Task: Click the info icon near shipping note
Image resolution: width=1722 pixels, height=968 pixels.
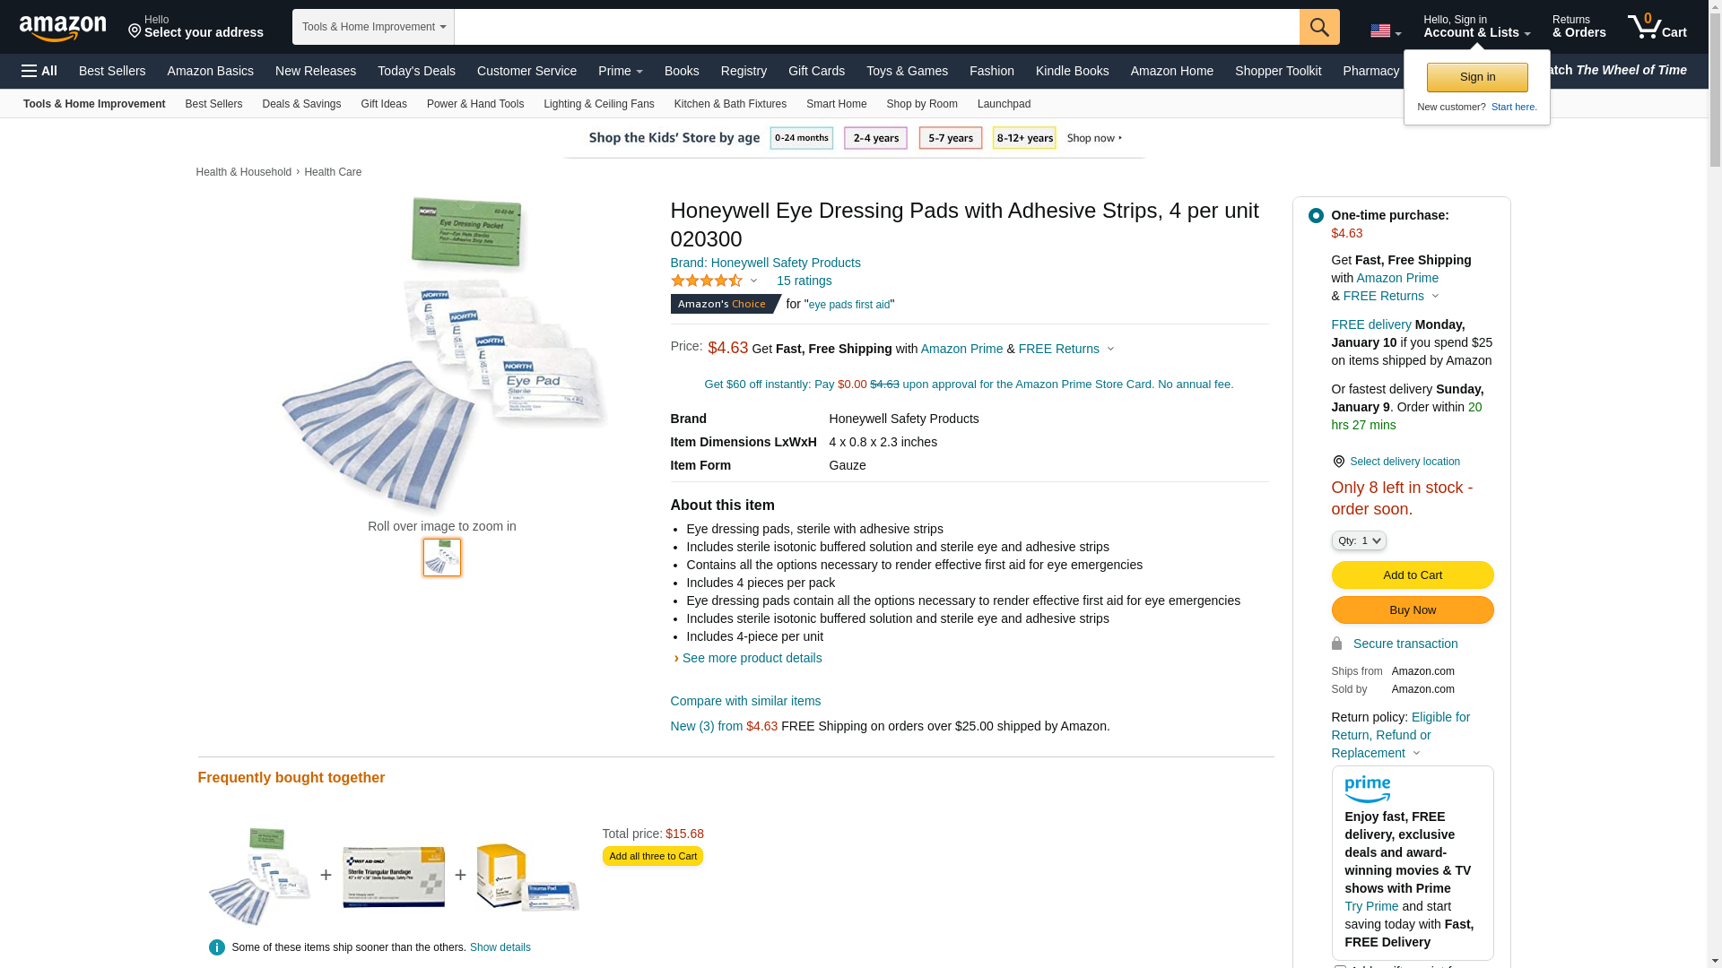Action: coord(217,947)
